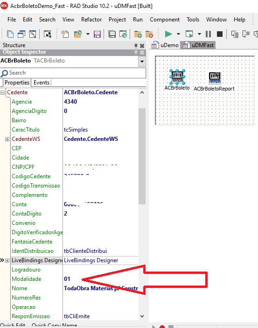The image size is (258, 328).
Task: Select the Properties tab
Action: pyautogui.click(x=17, y=83)
